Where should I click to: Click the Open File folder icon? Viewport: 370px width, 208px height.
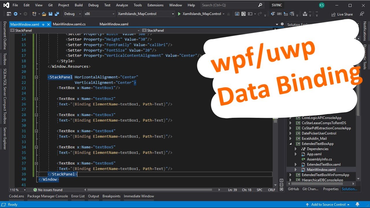click(44, 14)
